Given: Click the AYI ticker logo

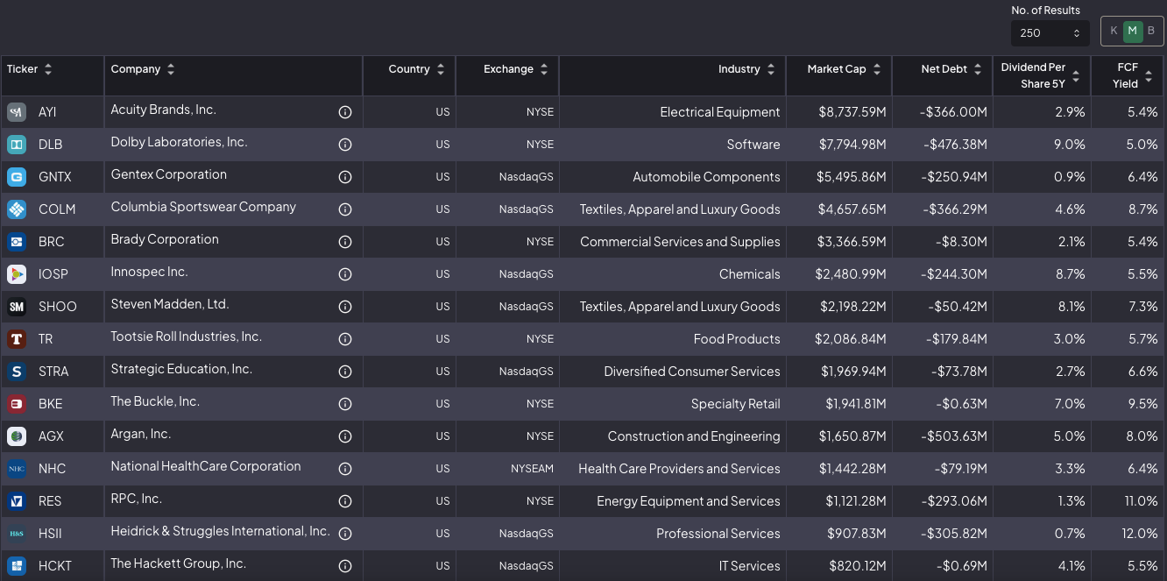Looking at the screenshot, I should [x=17, y=112].
